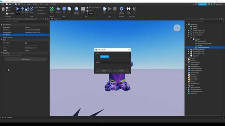Expand the StarterPlayer node
The image size is (225, 126).
pyautogui.click(x=186, y=79)
